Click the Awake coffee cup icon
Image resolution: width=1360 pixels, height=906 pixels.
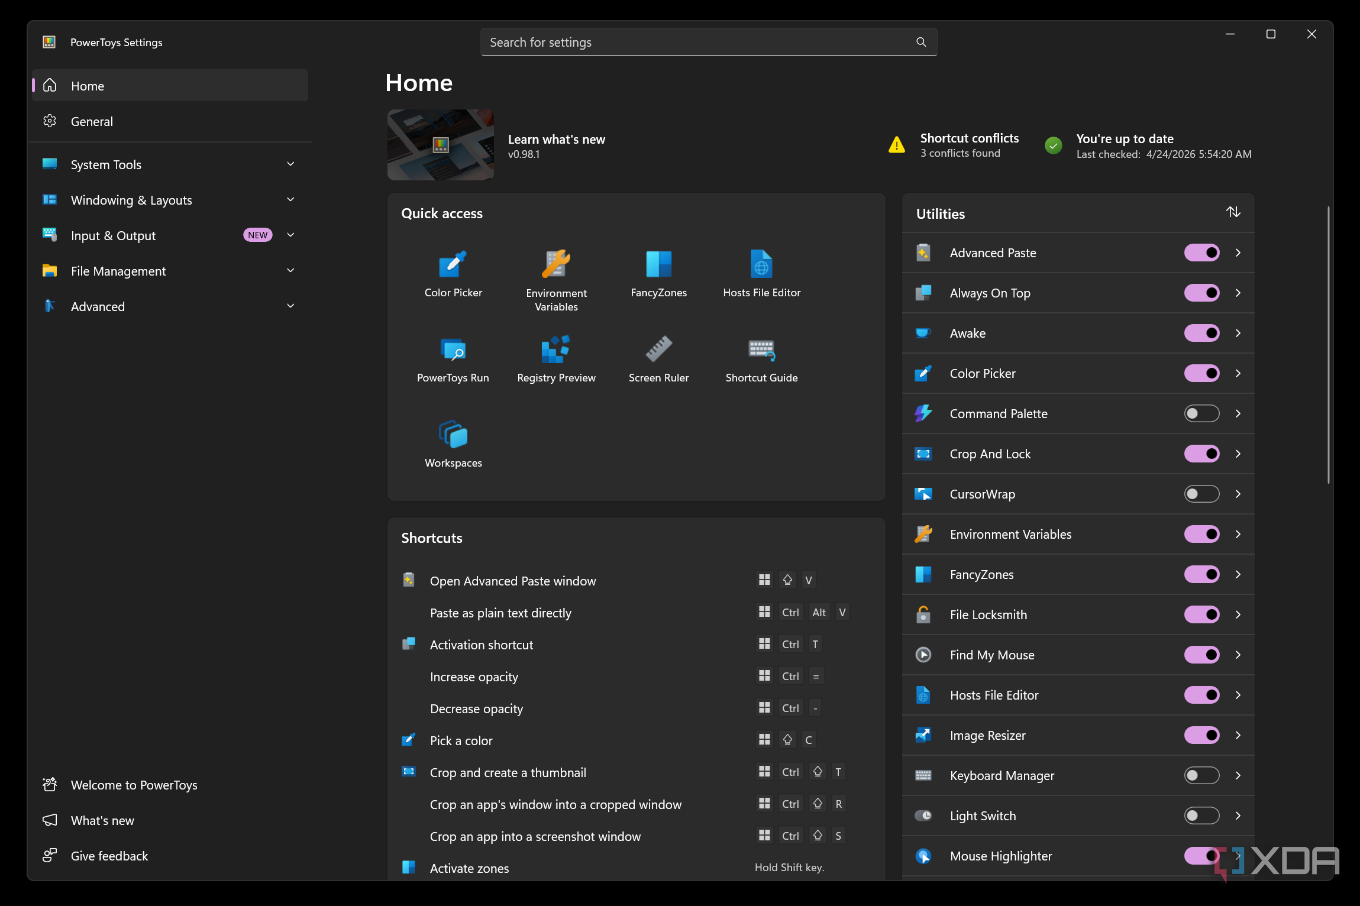click(923, 333)
